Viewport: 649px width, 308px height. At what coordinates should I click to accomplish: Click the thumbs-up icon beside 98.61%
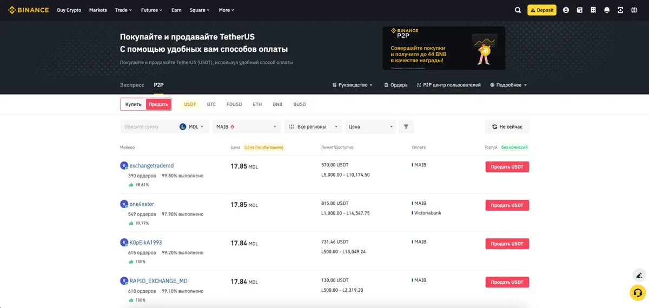tap(131, 185)
